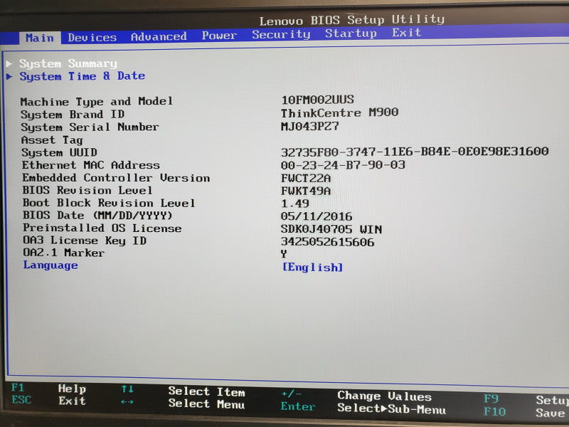Open the Devices tab
This screenshot has height=427, width=569.
coord(92,38)
